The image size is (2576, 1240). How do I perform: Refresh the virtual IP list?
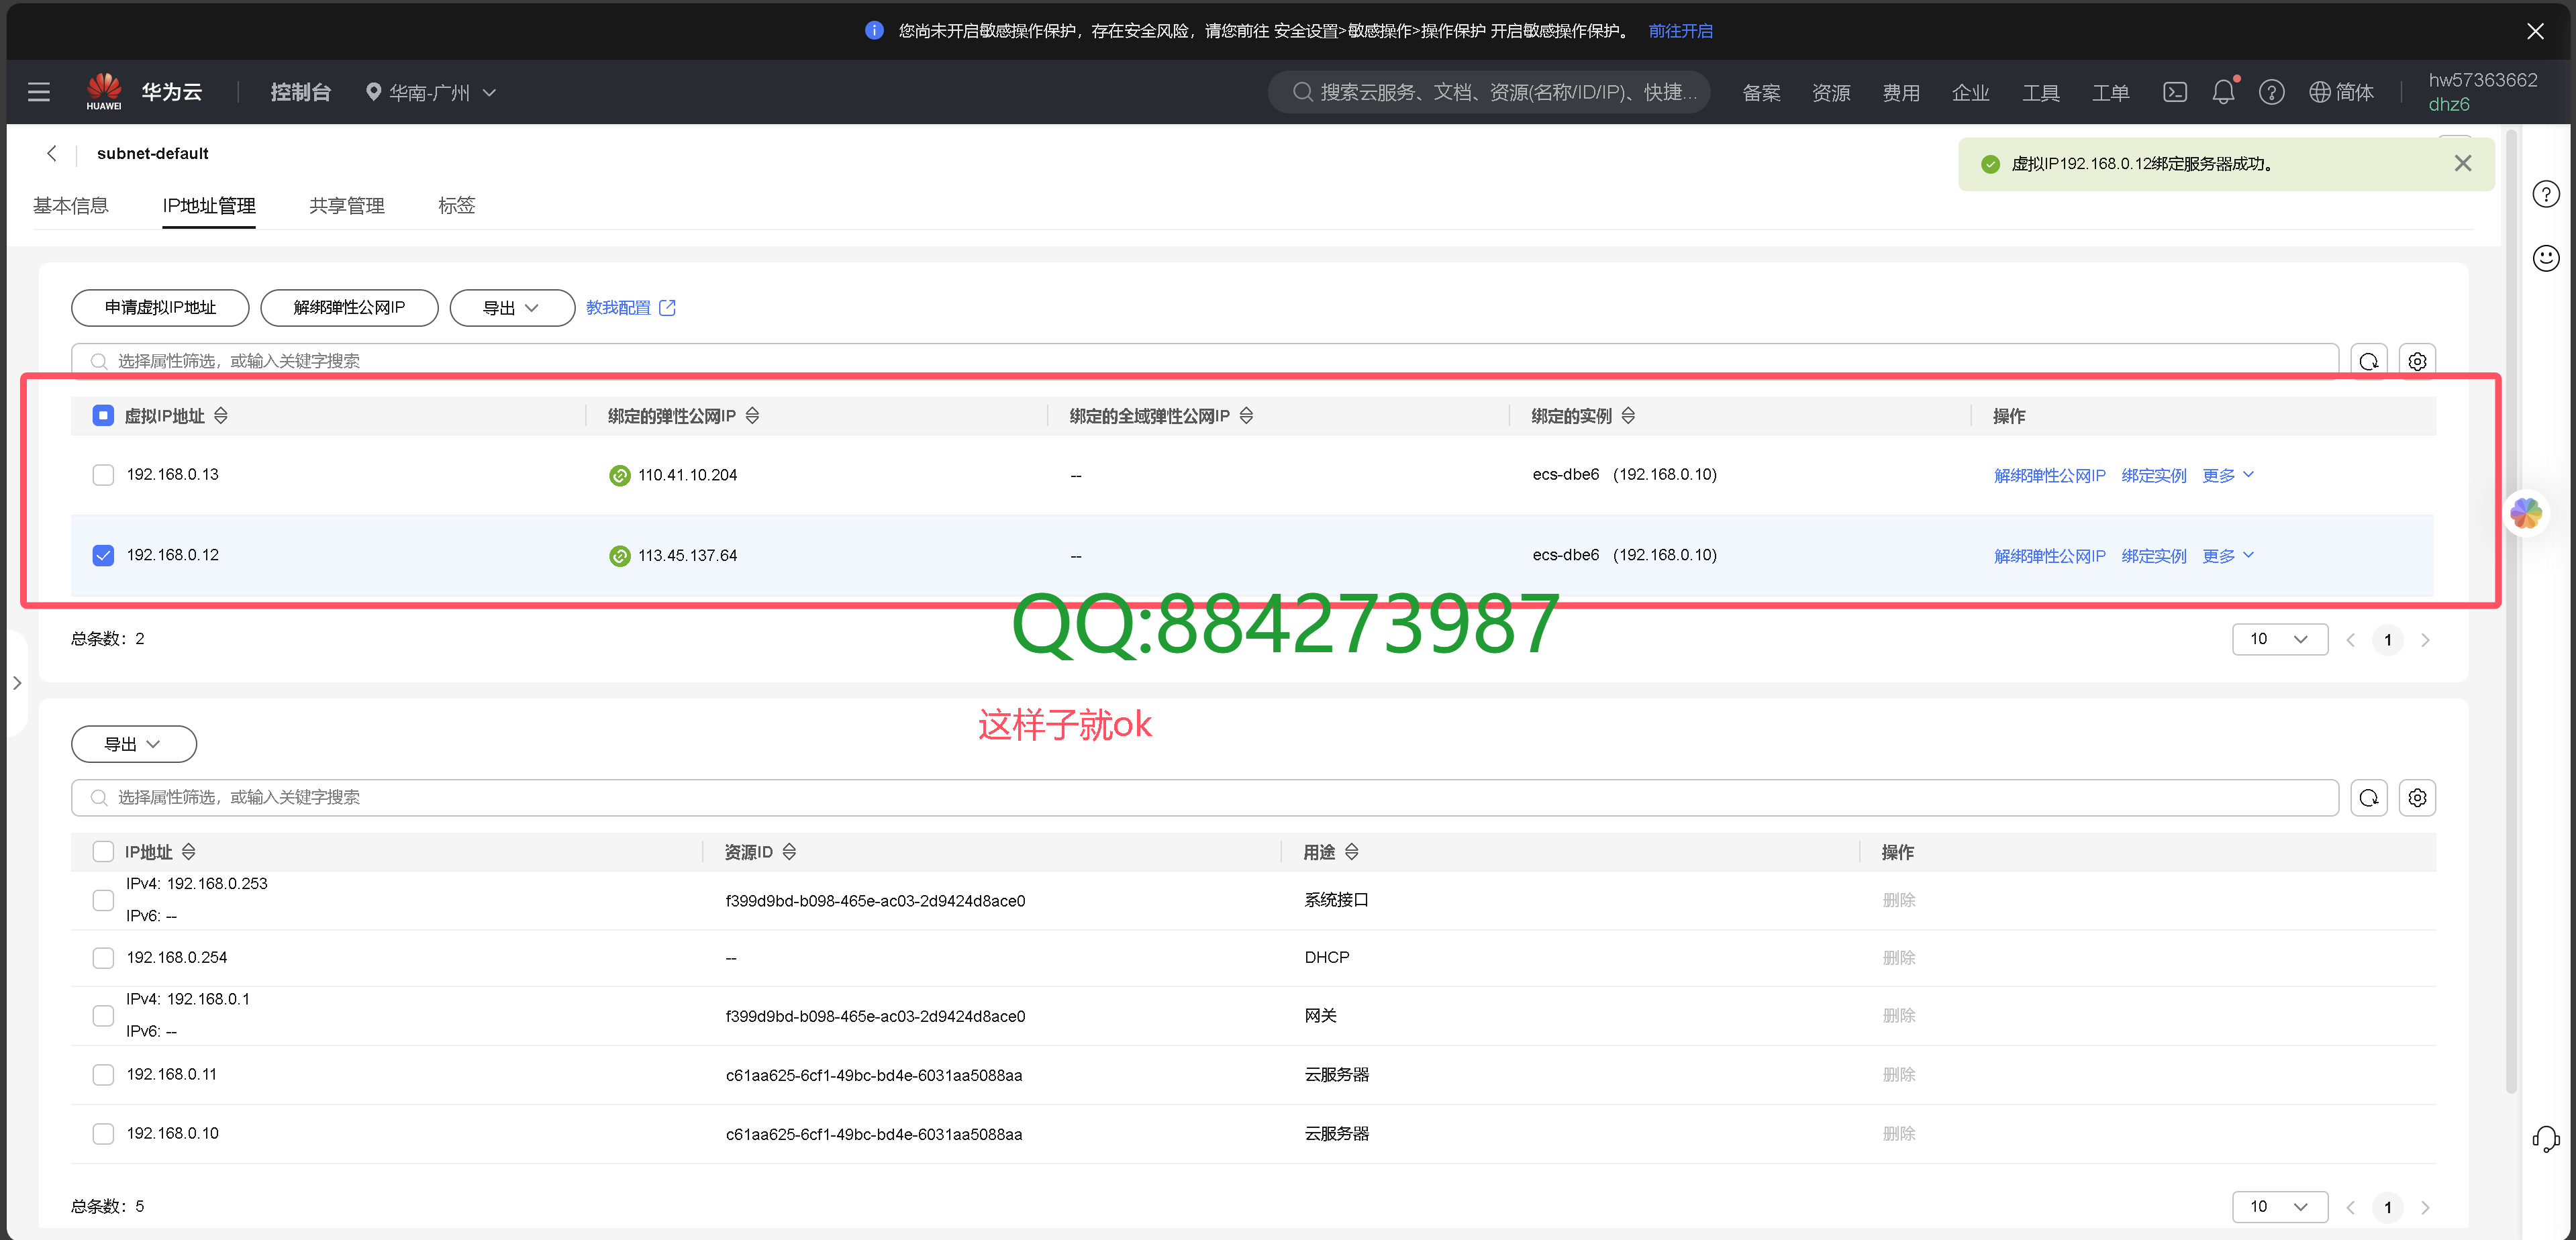[x=2368, y=361]
